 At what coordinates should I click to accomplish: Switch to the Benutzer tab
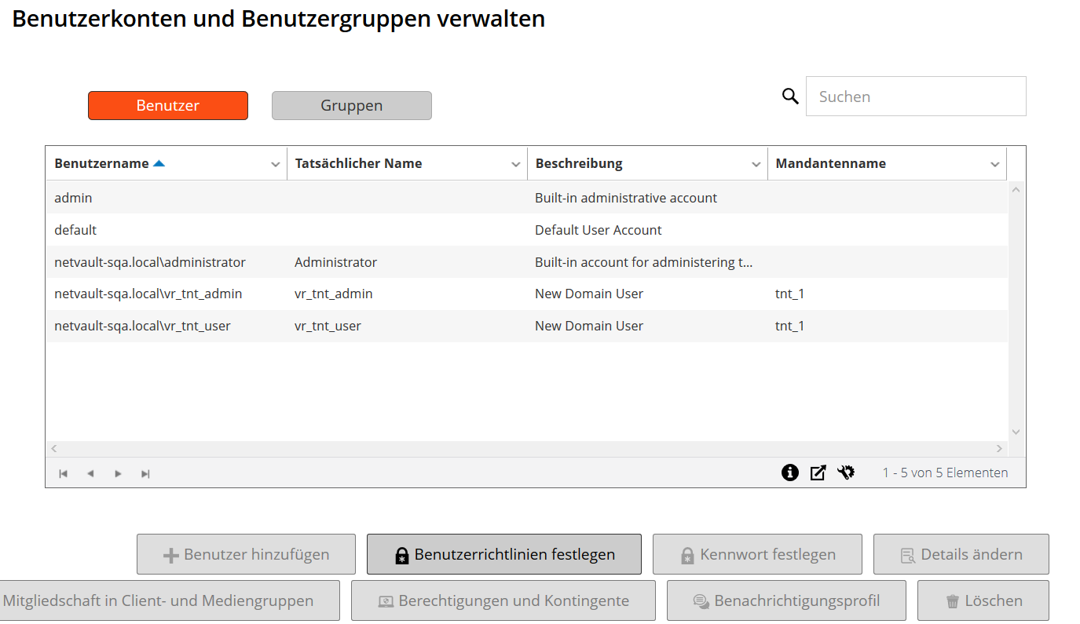tap(168, 106)
